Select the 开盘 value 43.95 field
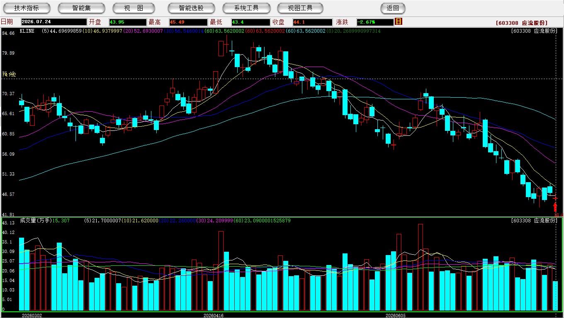Screen dimensions: 564x318 [128, 22]
